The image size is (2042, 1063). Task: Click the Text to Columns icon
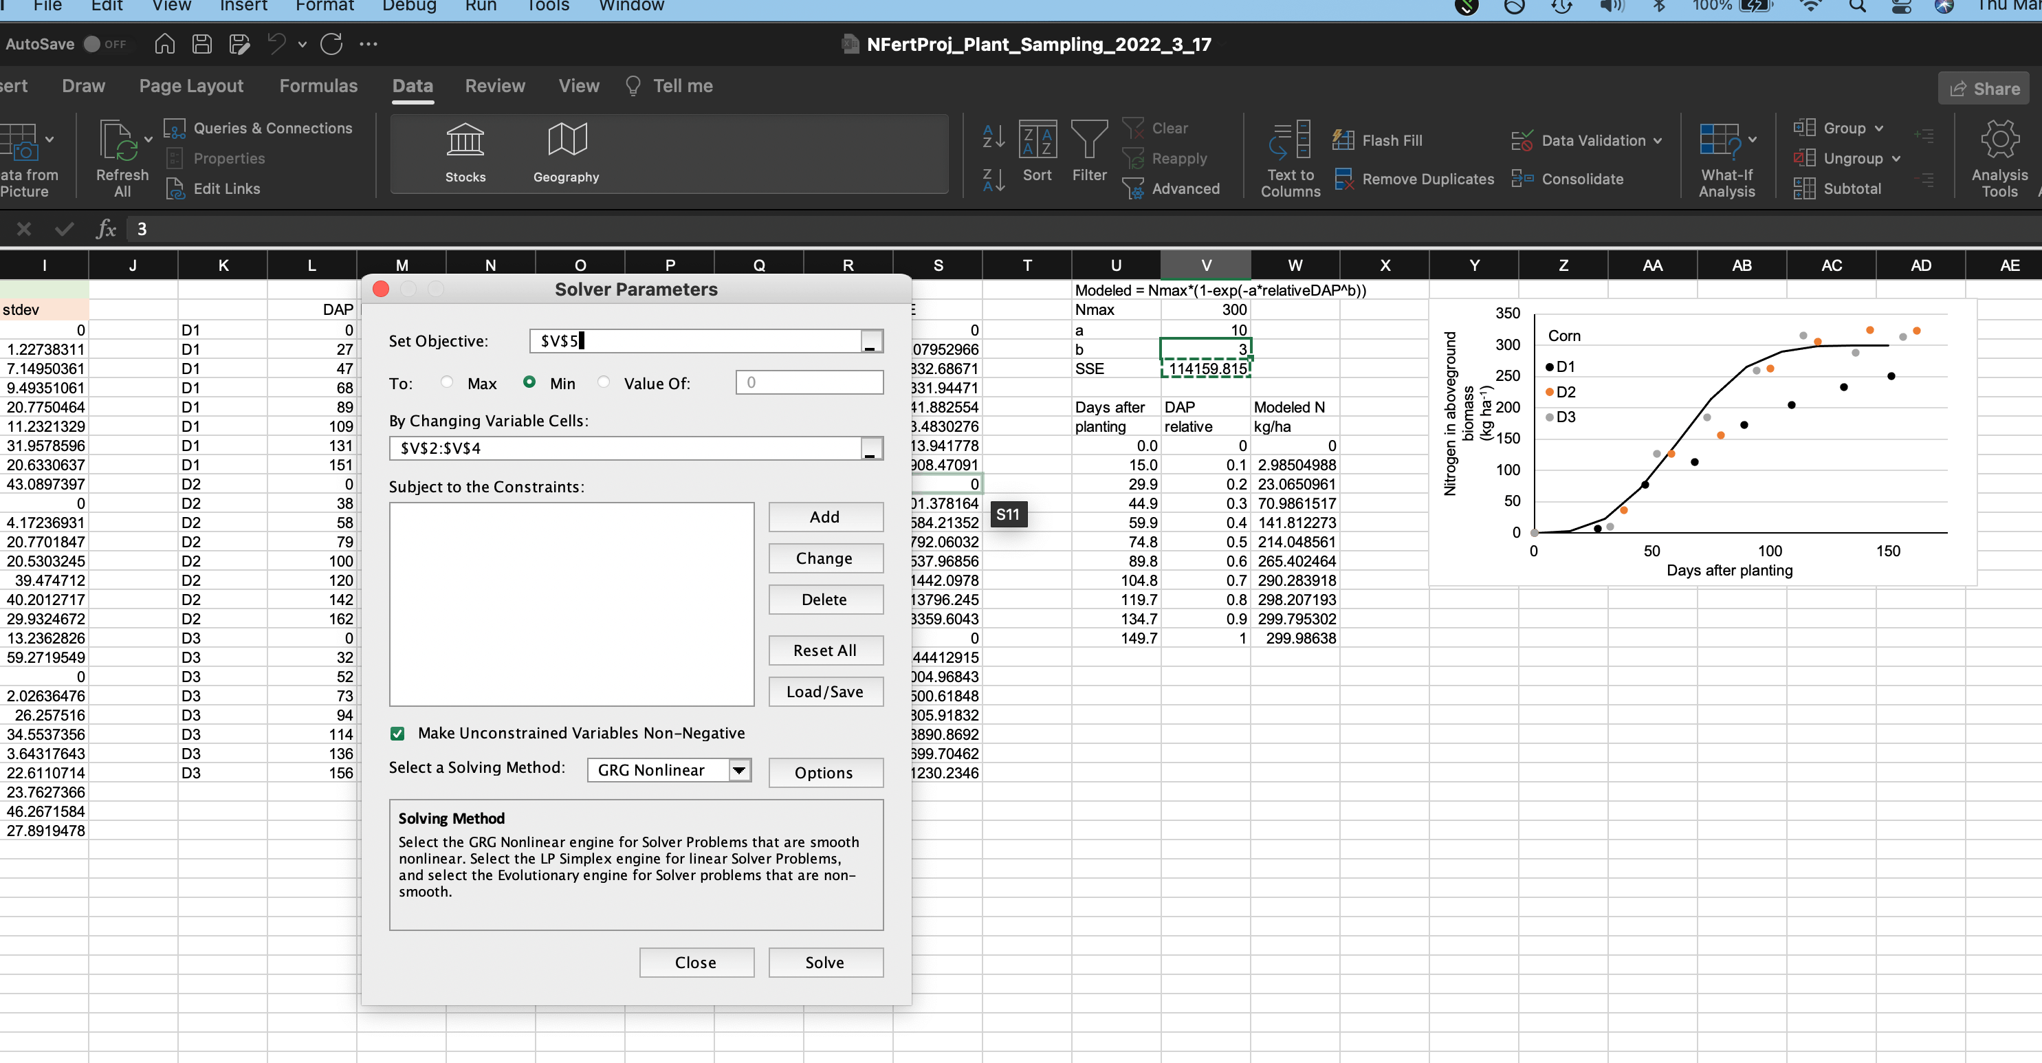click(1290, 141)
